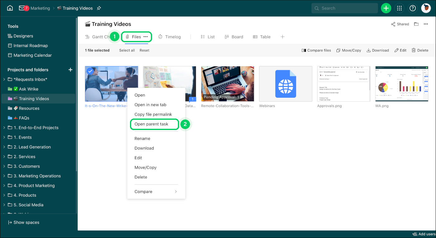Open Internal Roadmap in sidebar
The height and width of the screenshot is (238, 436).
[x=28, y=46]
